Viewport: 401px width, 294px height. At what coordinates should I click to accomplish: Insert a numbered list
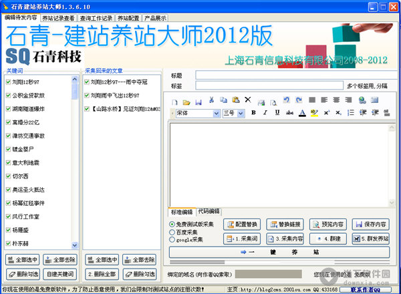click(x=351, y=112)
